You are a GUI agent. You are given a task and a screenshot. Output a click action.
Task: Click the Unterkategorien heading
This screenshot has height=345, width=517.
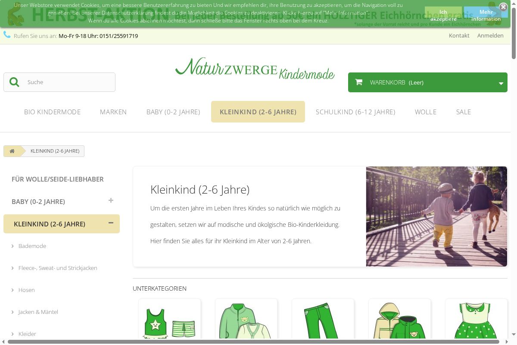(x=159, y=289)
